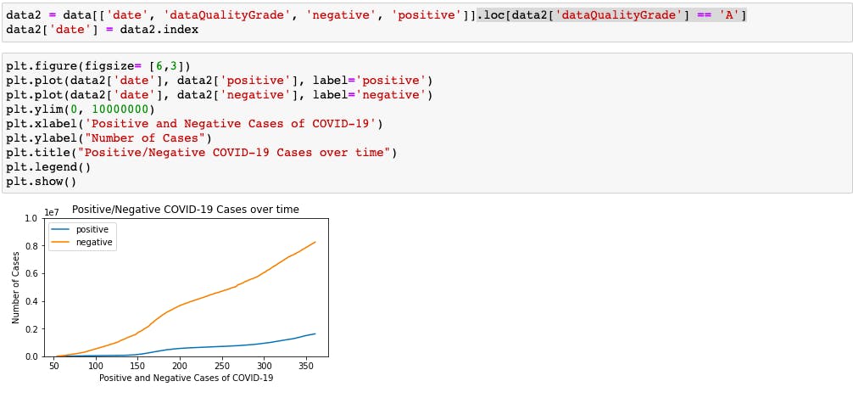
Task: Click the blue positive legend line swatch
Action: tap(61, 230)
